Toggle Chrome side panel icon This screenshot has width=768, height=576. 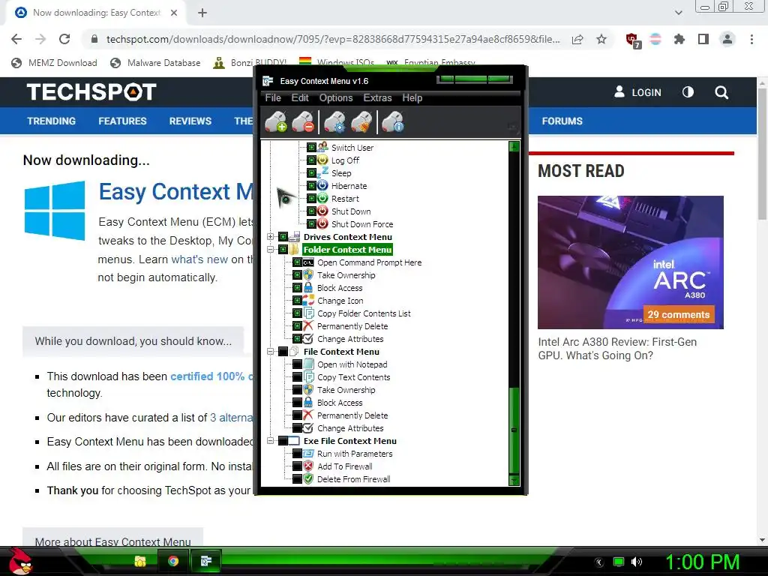click(703, 39)
